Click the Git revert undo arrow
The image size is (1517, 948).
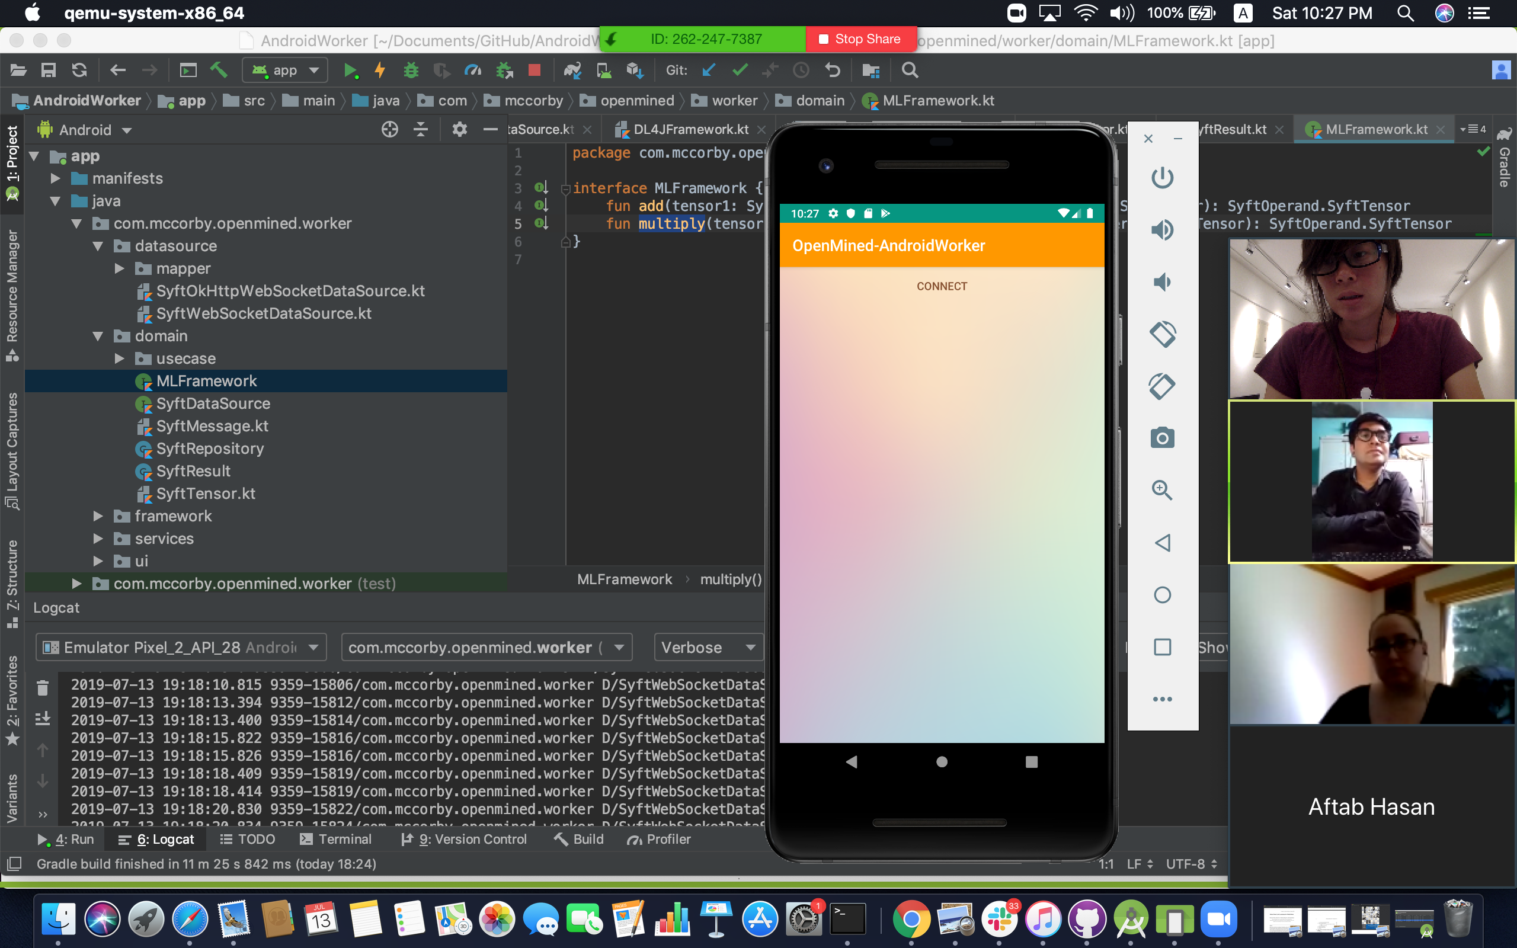pyautogui.click(x=832, y=71)
